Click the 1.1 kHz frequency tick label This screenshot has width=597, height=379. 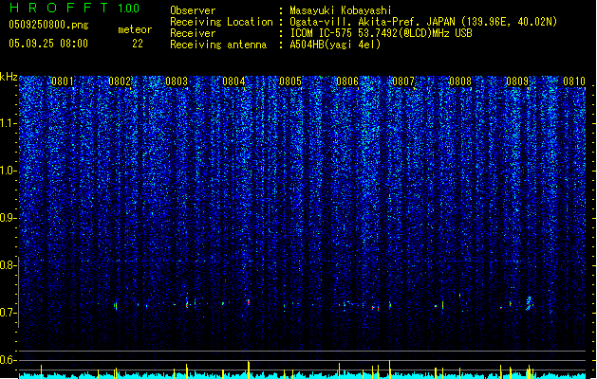(x=9, y=123)
